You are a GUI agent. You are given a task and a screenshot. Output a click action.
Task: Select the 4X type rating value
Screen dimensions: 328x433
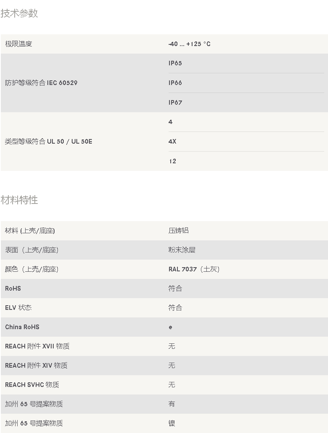click(172, 142)
